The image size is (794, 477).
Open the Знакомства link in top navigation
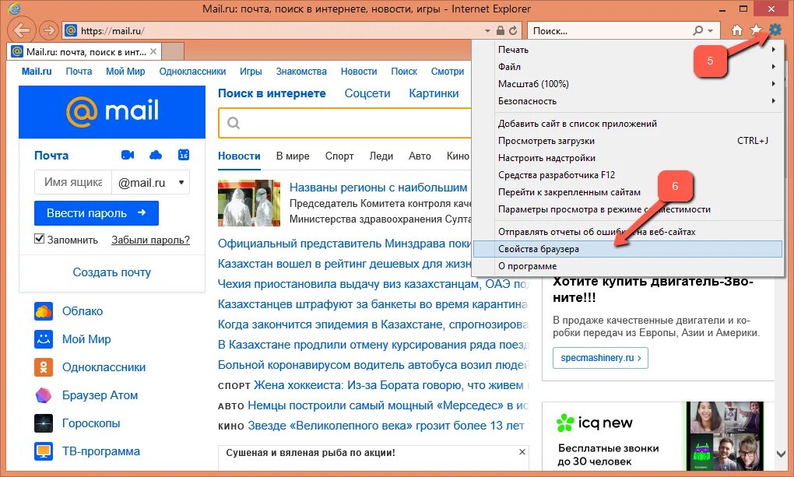(301, 72)
